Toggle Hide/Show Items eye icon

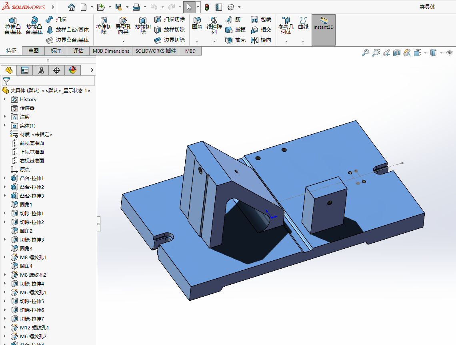(x=449, y=53)
